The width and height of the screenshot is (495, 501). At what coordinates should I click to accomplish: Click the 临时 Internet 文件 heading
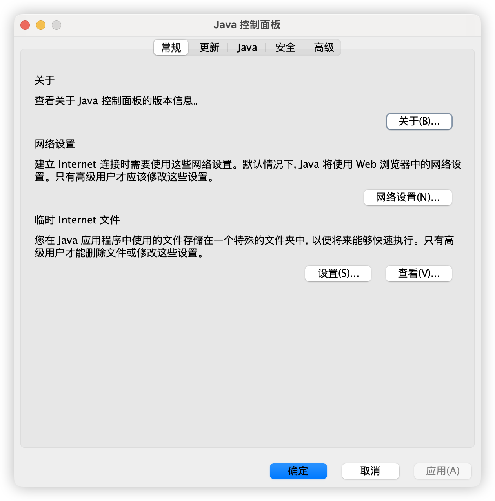click(x=77, y=220)
